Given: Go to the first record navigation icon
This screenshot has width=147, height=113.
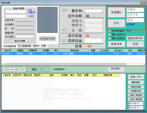Looking at the screenshot, I should click(4, 70).
